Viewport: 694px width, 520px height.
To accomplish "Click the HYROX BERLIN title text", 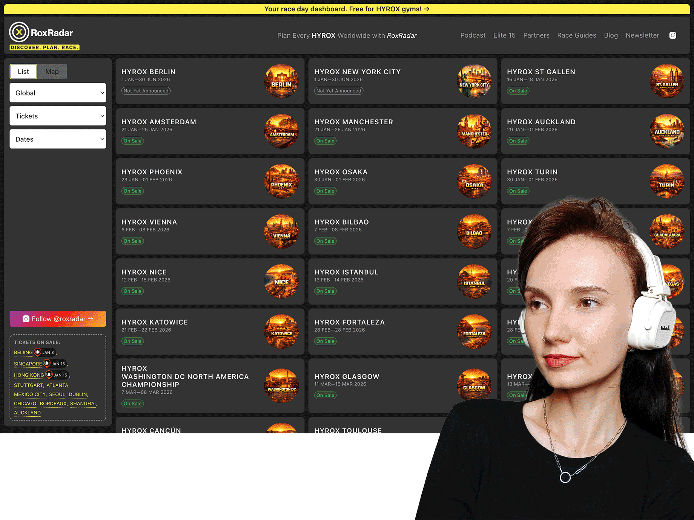I will (x=149, y=72).
